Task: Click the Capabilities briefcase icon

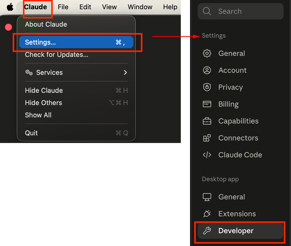Action: tap(207, 121)
